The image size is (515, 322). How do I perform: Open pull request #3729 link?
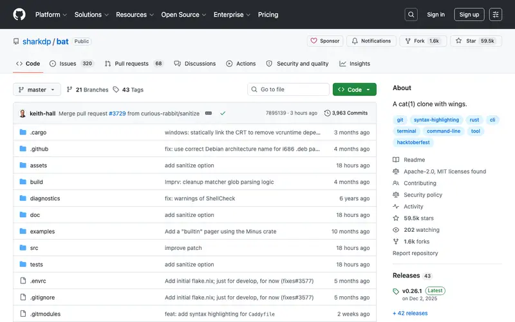[117, 113]
